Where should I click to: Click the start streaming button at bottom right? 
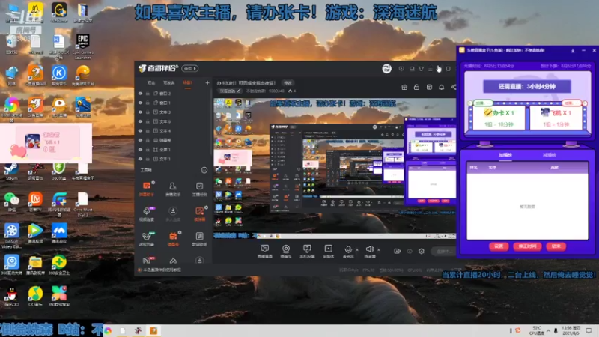click(443, 251)
